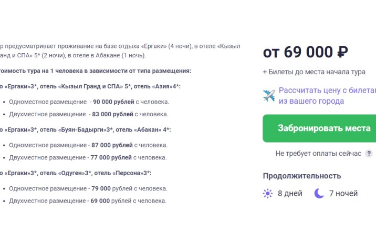Screen dimensions: 376x251
Task: Click the 83 000 рублей double-occupancy line
Action: coord(89,114)
